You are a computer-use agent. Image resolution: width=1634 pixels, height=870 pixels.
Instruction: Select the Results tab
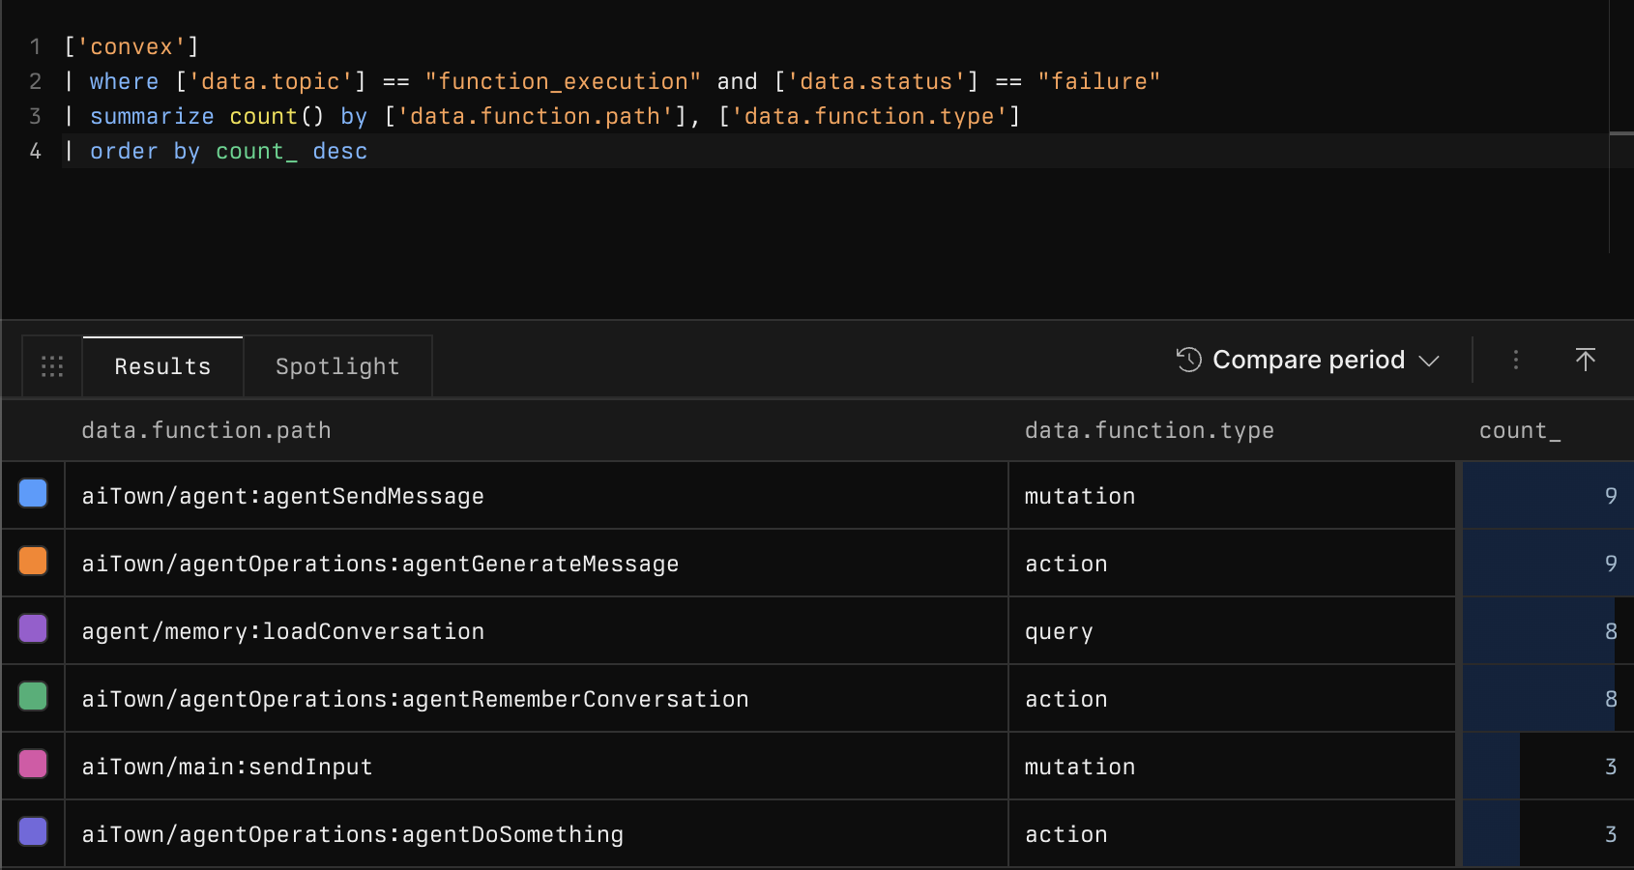point(161,365)
